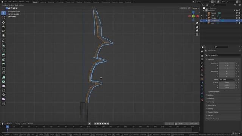Hide Cylinder in viewport via eye icon
242x136 pixels.
point(237,18)
